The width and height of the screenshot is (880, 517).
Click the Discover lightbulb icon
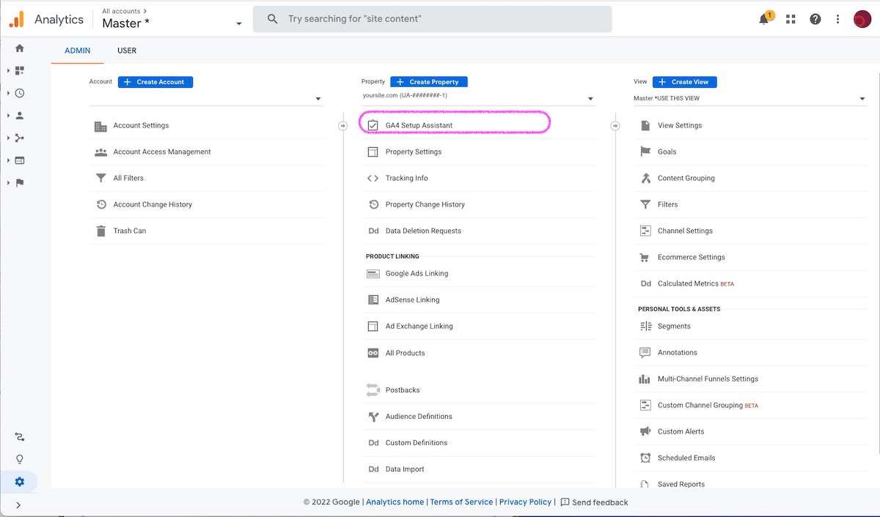point(20,459)
